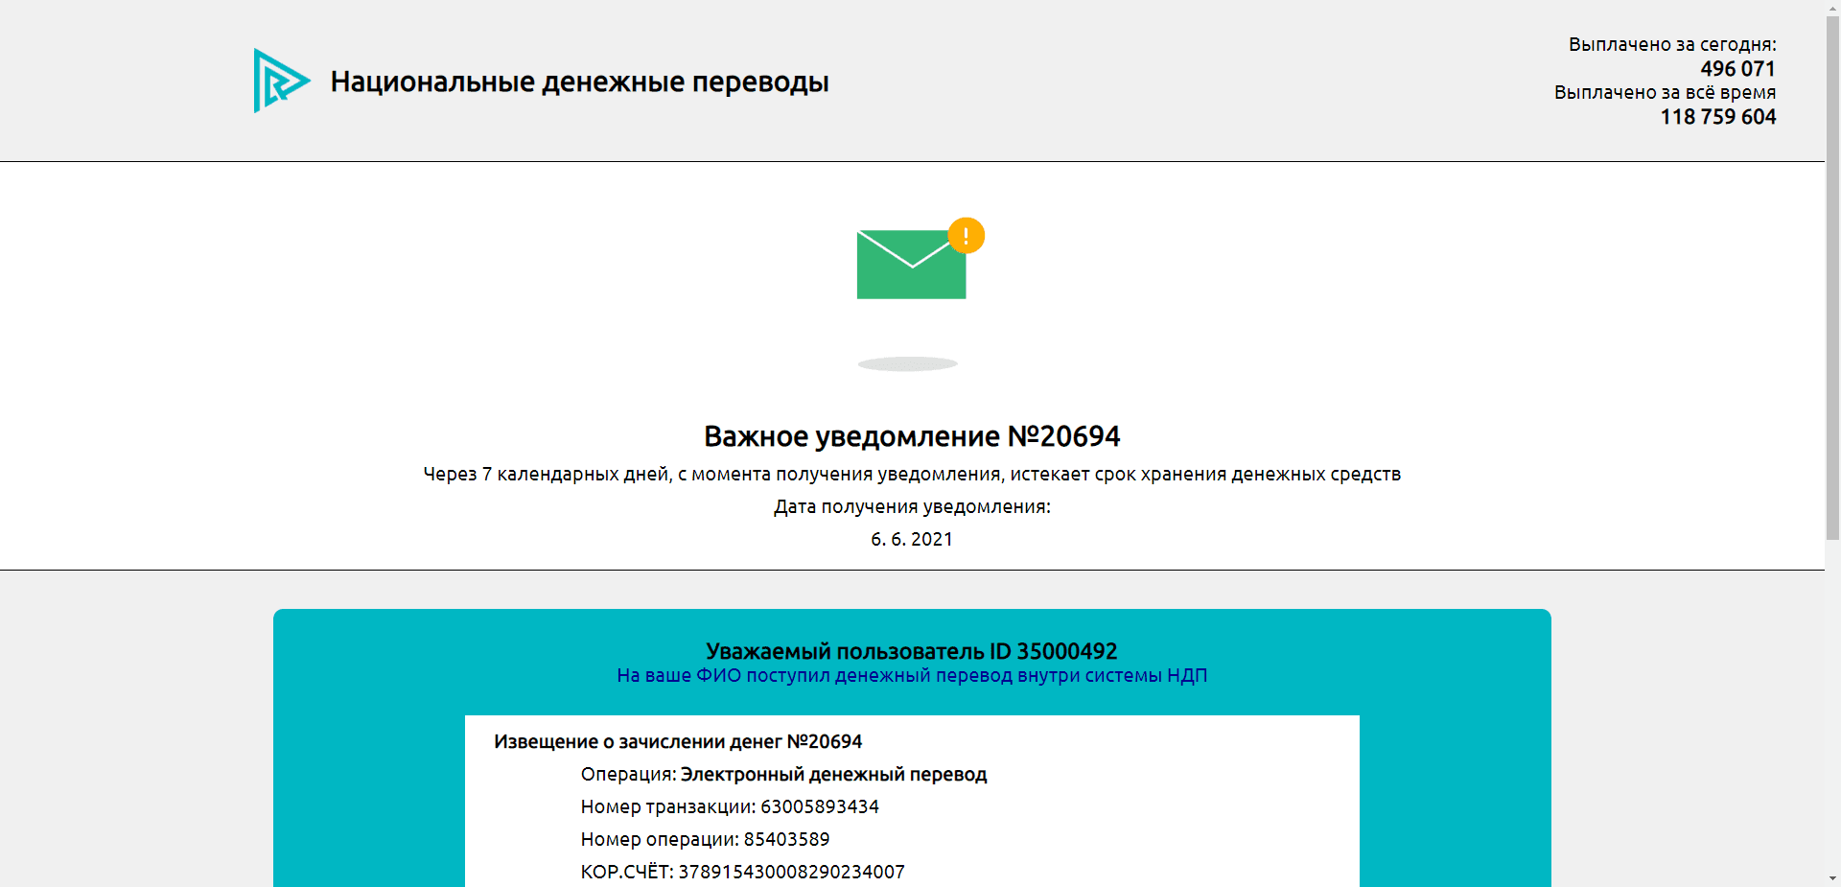Viewport: 1841px width, 887px height.
Task: Click the scrollbar down arrow
Action: [x=1832, y=878]
